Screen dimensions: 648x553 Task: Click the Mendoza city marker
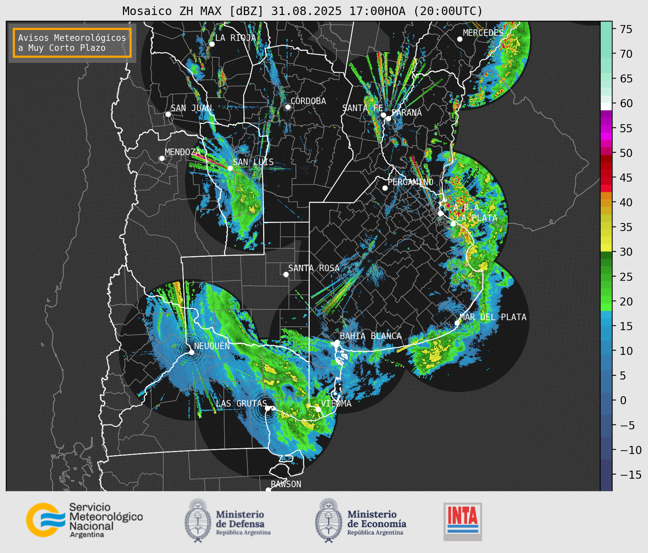click(162, 158)
